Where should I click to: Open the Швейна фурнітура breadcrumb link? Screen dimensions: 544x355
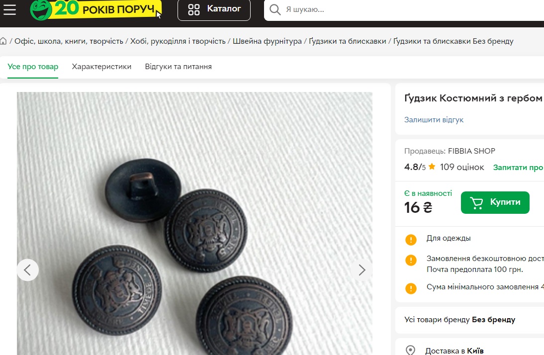(x=267, y=41)
